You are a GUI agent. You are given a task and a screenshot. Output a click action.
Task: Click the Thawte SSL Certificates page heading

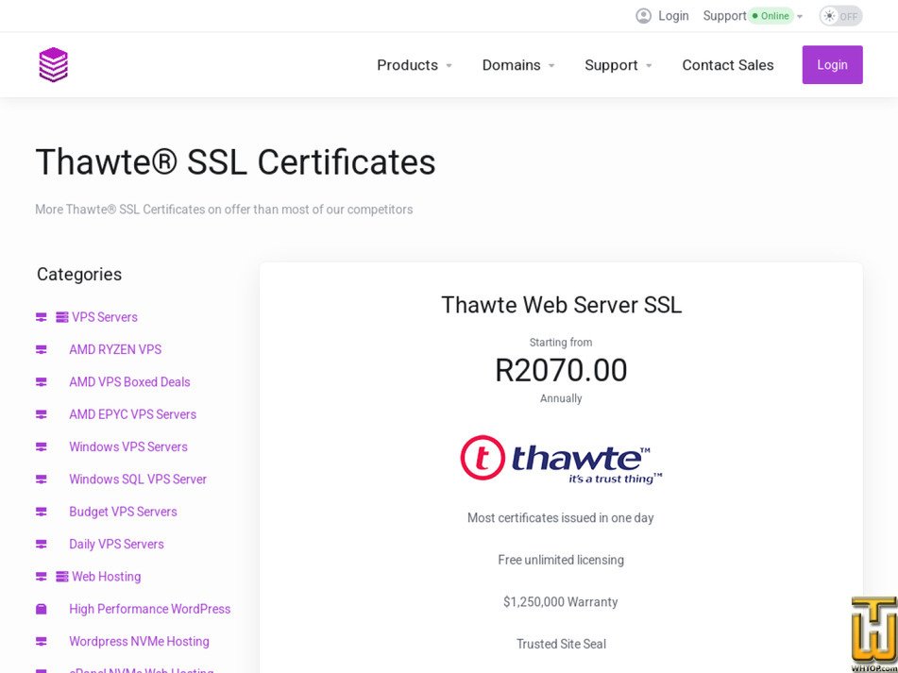coord(235,162)
